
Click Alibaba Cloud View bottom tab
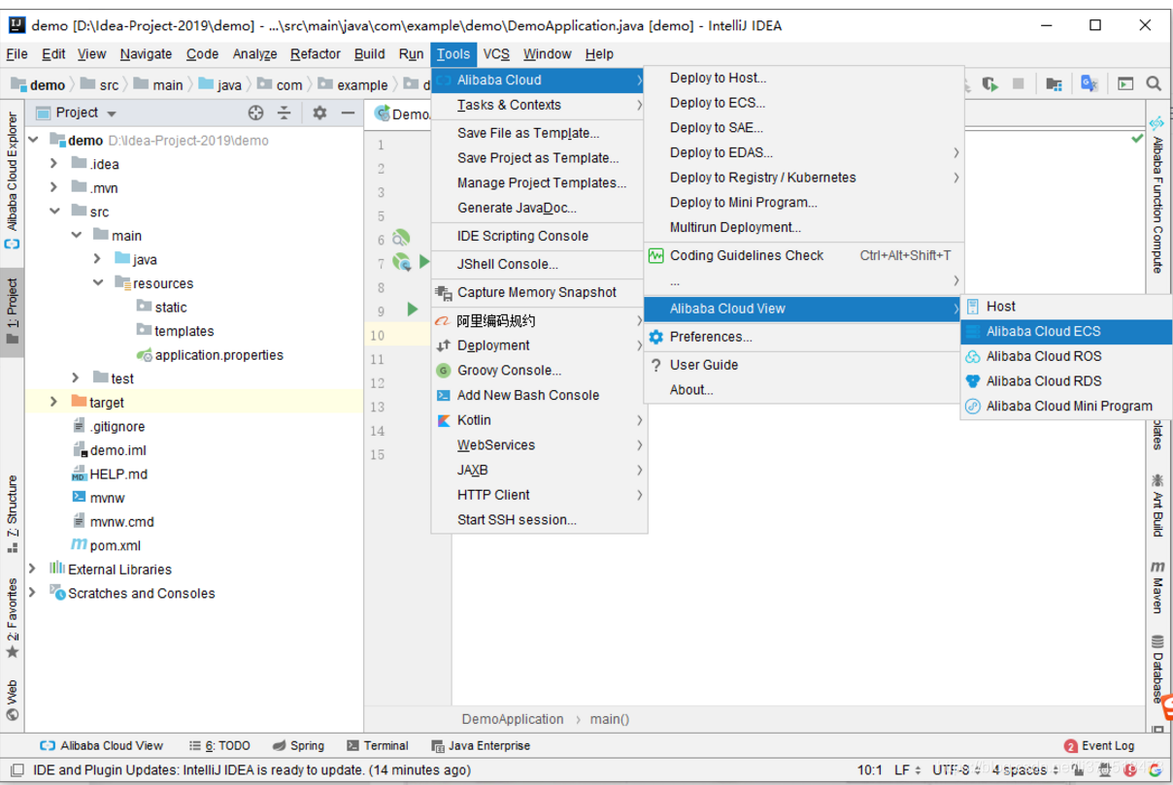click(101, 746)
